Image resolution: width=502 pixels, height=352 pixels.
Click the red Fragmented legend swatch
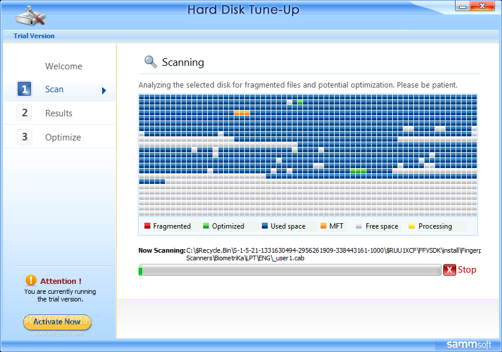coord(147,226)
